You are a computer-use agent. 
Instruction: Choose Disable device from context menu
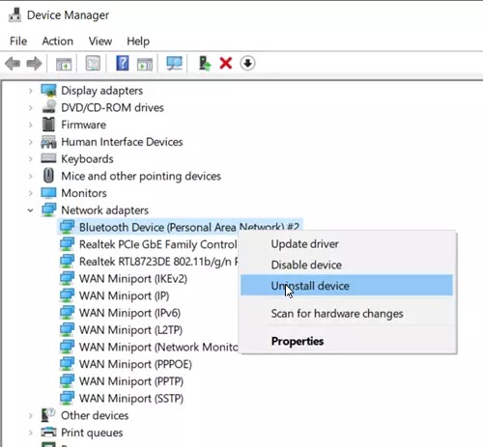(x=347, y=265)
